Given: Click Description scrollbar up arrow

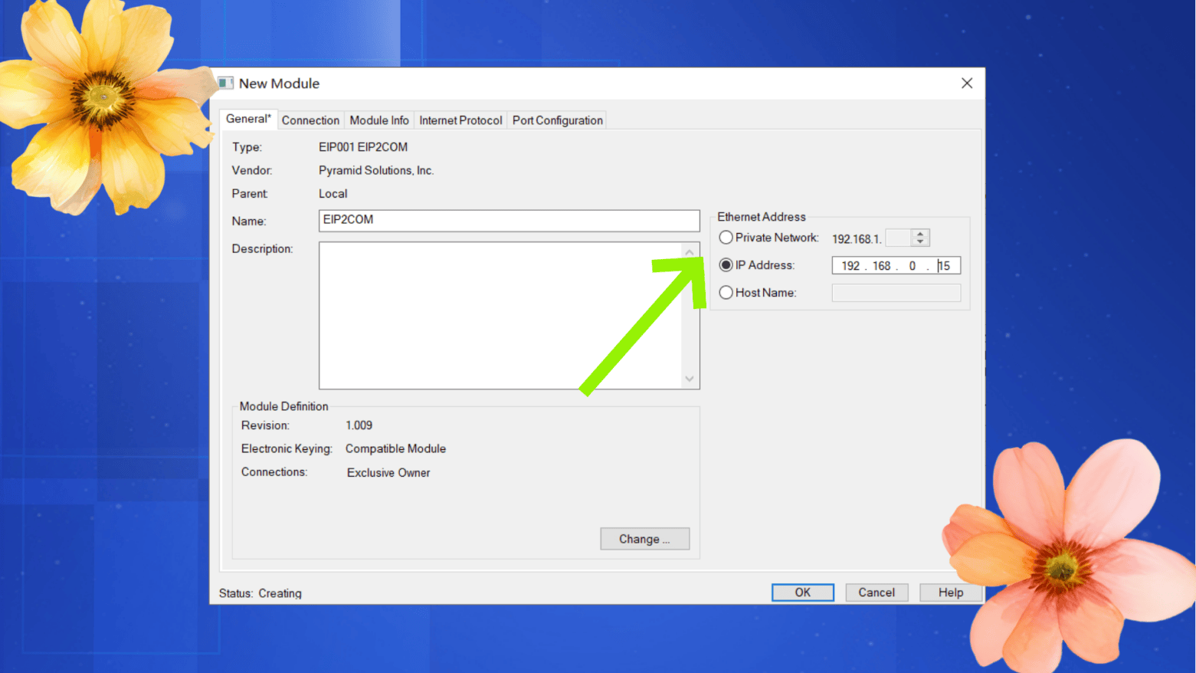Looking at the screenshot, I should [x=690, y=252].
